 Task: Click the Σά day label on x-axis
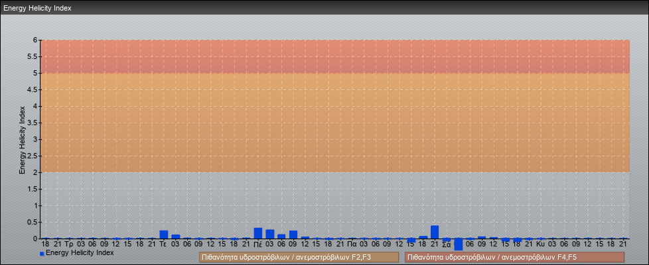(x=446, y=244)
